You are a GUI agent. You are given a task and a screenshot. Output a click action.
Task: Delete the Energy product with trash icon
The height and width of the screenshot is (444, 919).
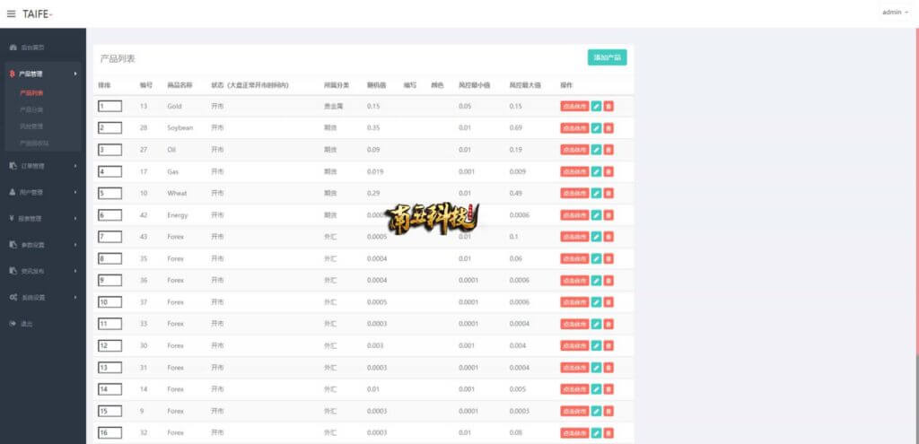pyautogui.click(x=608, y=215)
